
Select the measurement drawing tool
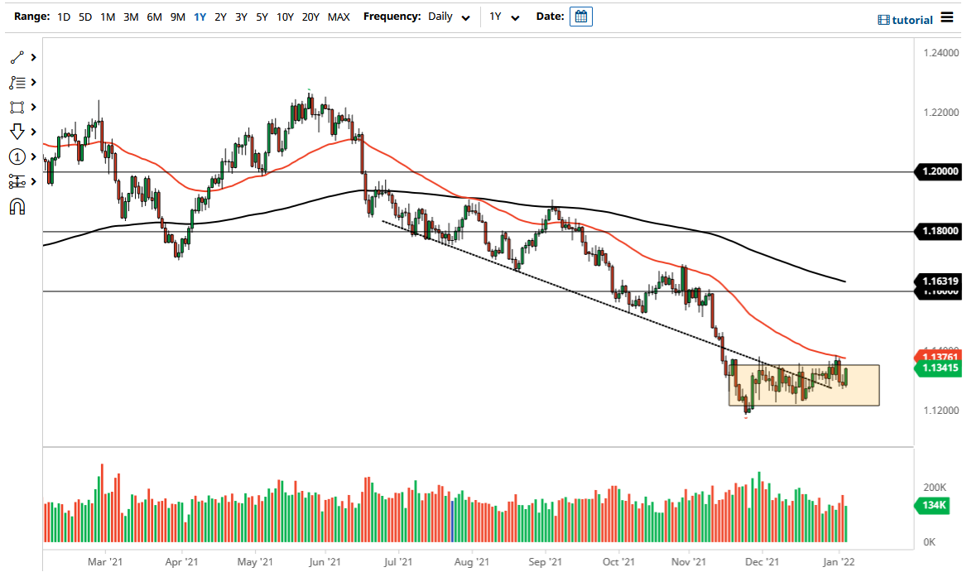point(18,181)
